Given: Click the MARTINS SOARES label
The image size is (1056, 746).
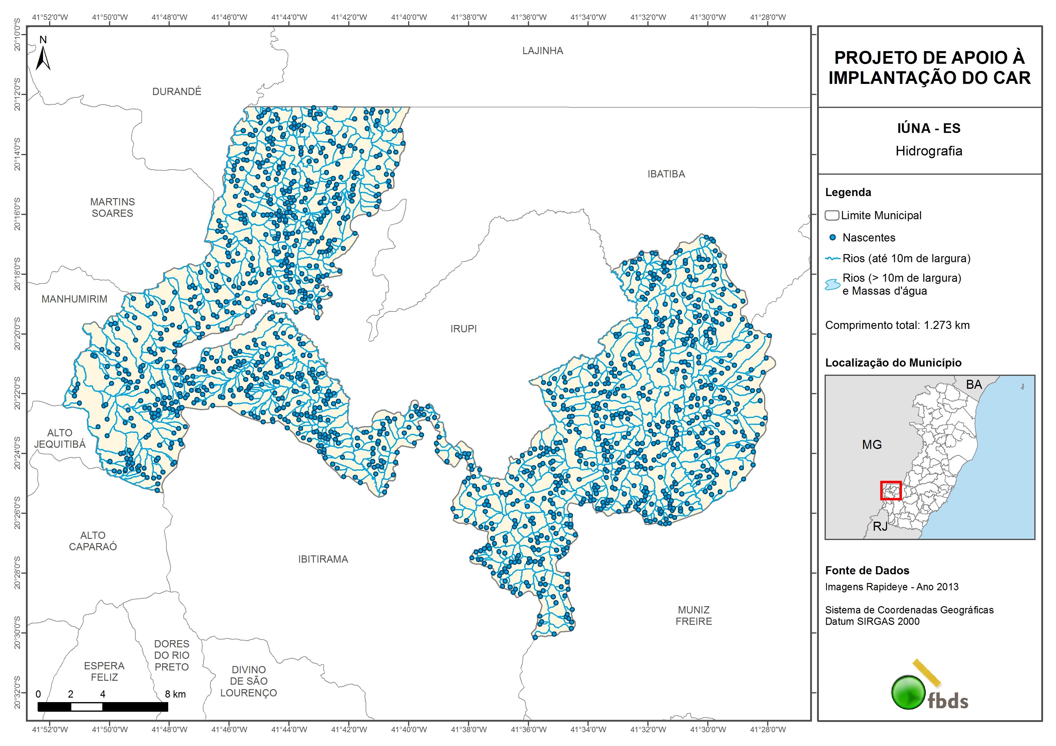Looking at the screenshot, I should point(112,207).
